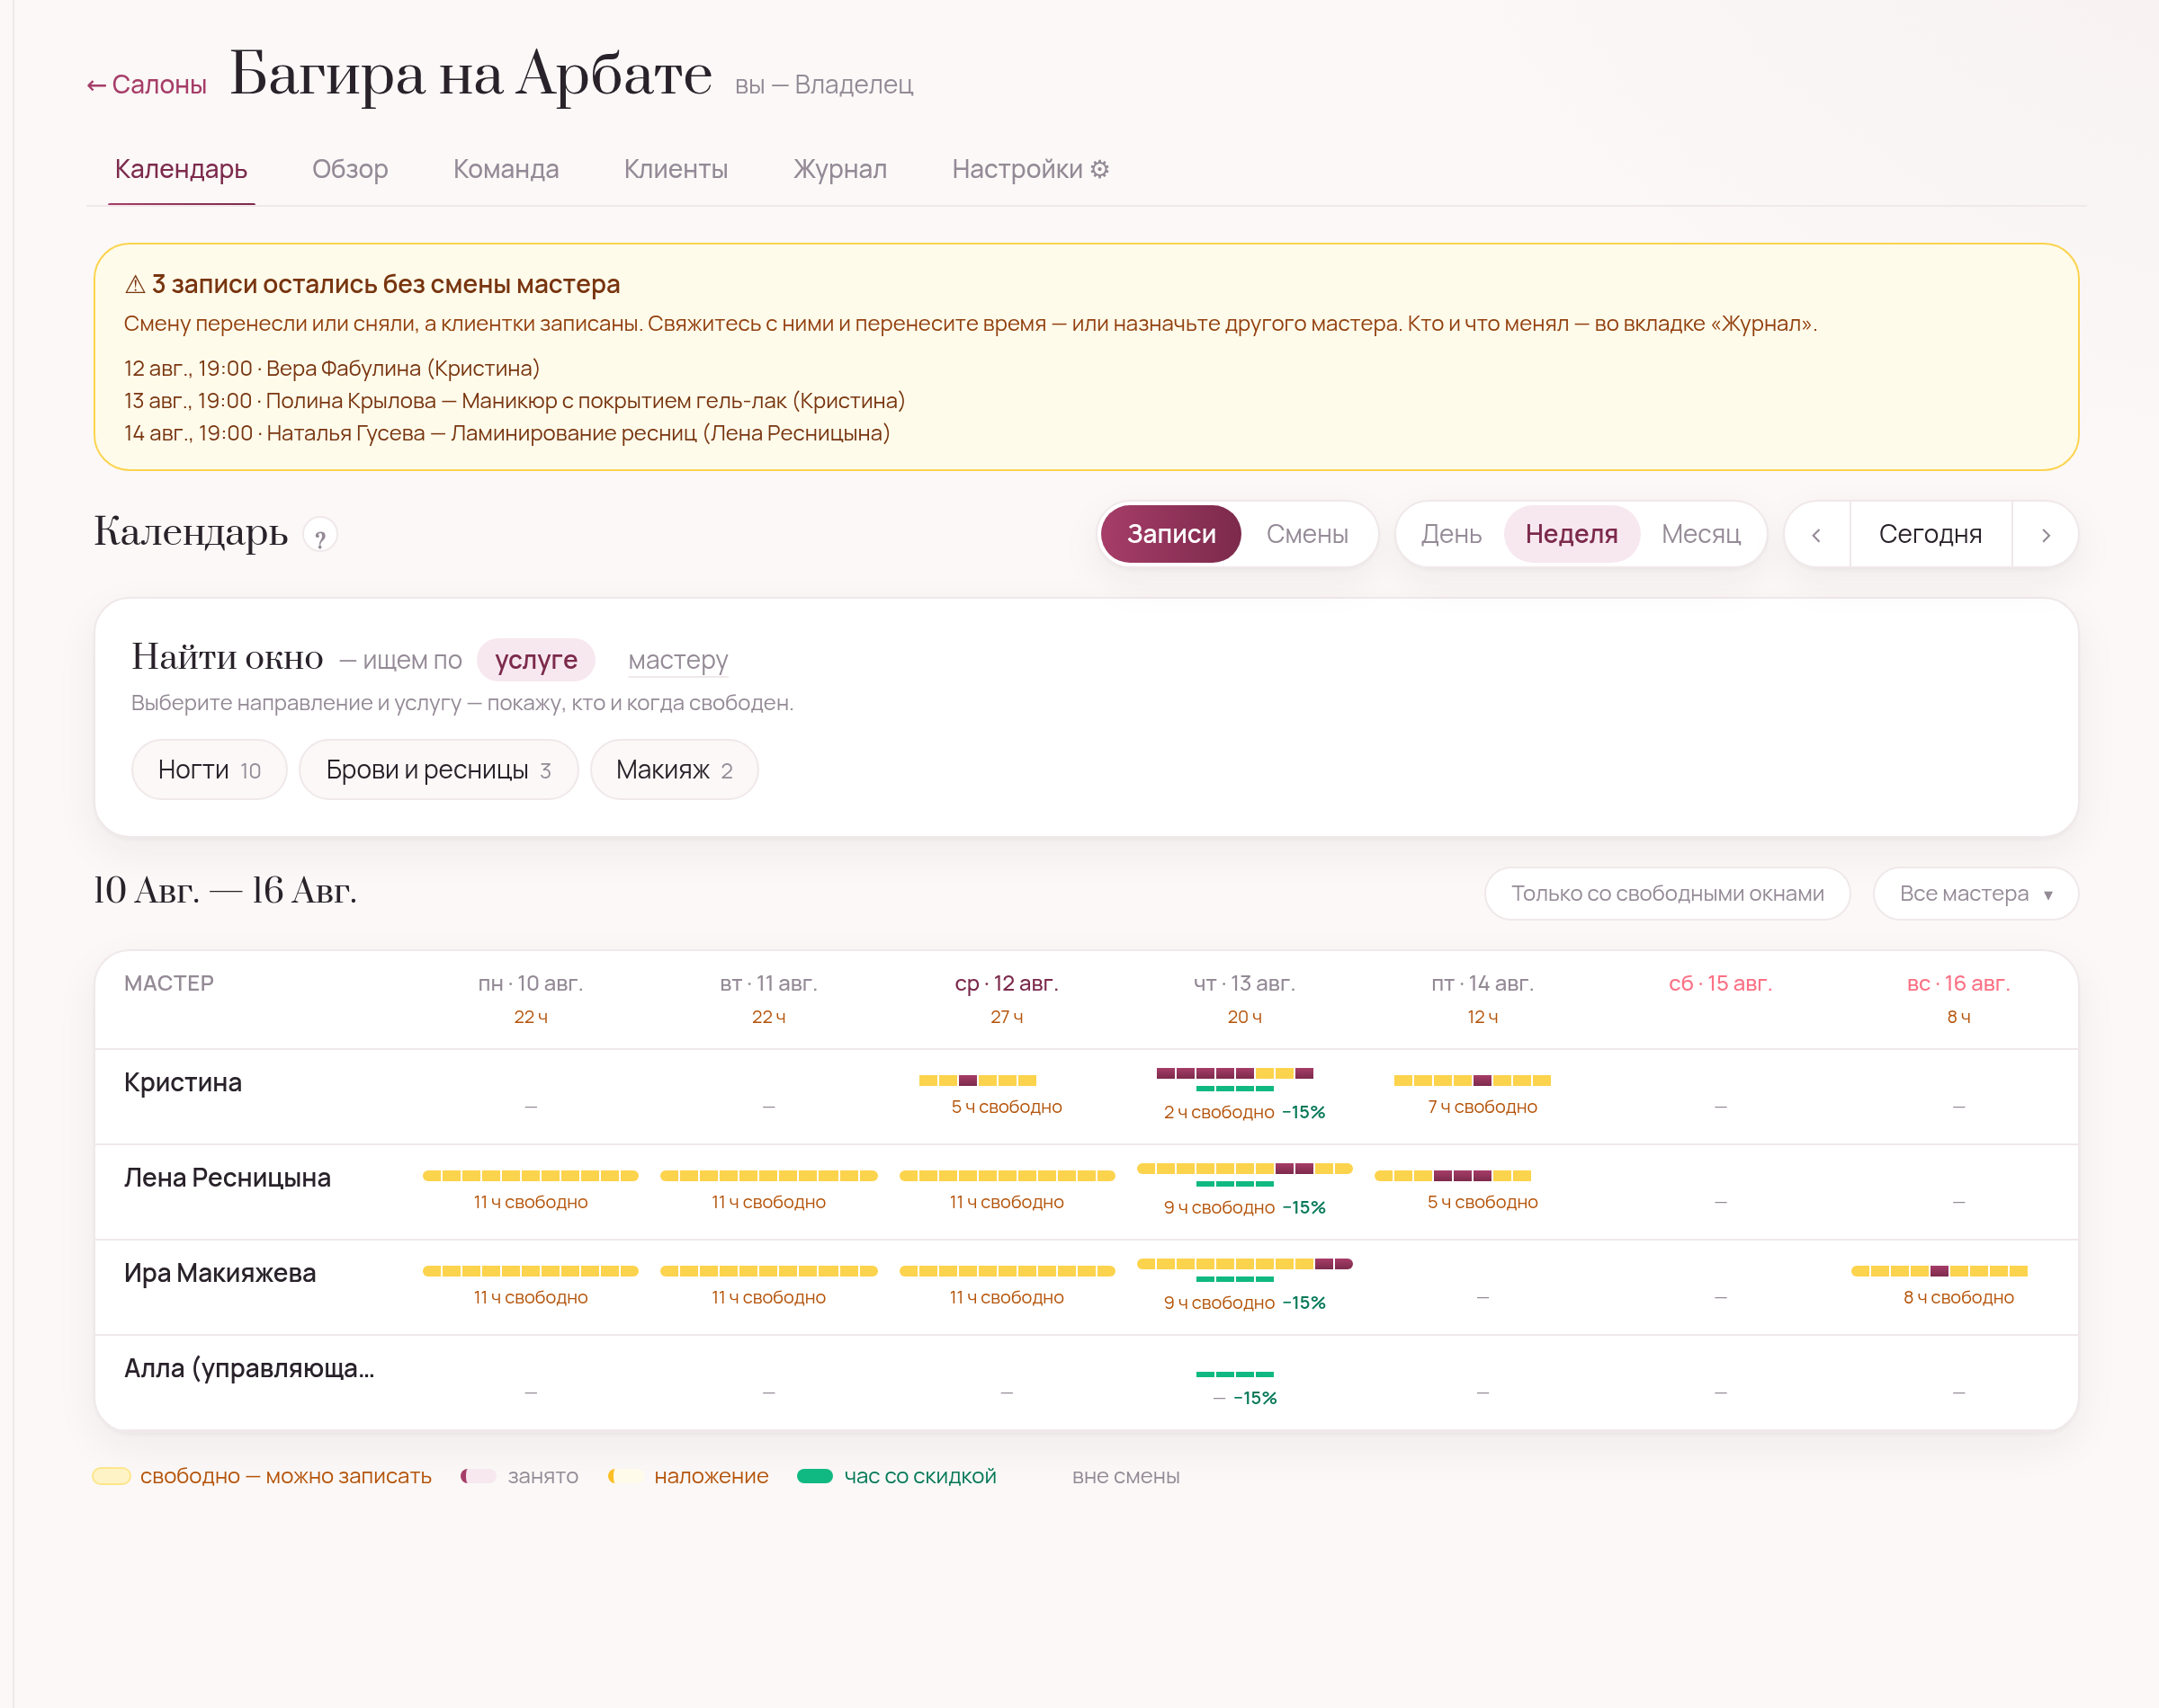The height and width of the screenshot is (1708, 2159).
Task: Switch the view toggle to Смены
Action: tap(1306, 535)
